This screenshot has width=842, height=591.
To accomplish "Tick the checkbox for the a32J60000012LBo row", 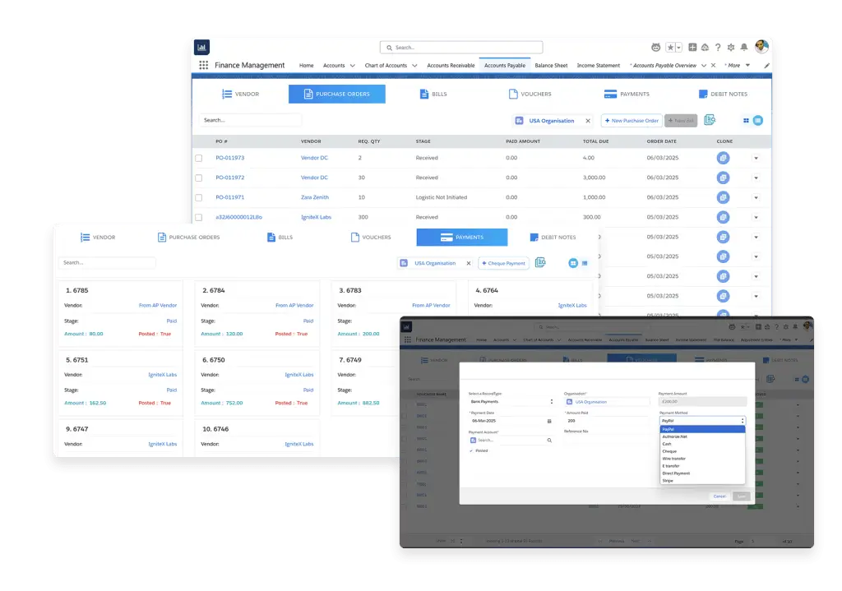I will pyautogui.click(x=199, y=217).
